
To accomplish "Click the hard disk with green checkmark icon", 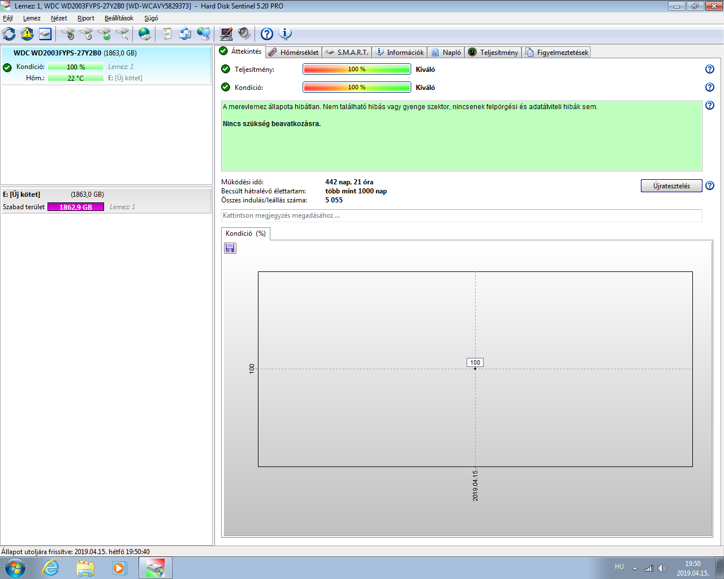I will pos(104,34).
